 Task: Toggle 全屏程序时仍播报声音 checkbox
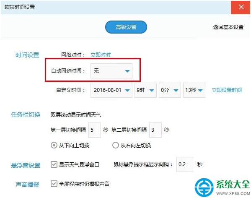pos(54,184)
